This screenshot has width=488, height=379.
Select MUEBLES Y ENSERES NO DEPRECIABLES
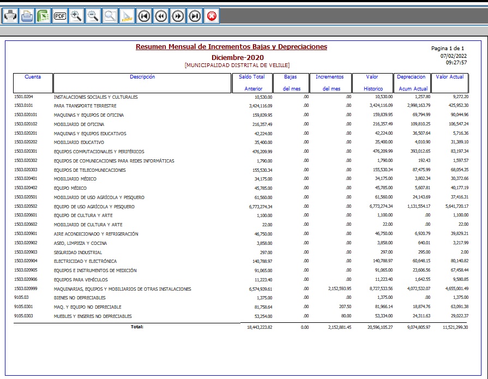[x=93, y=316]
